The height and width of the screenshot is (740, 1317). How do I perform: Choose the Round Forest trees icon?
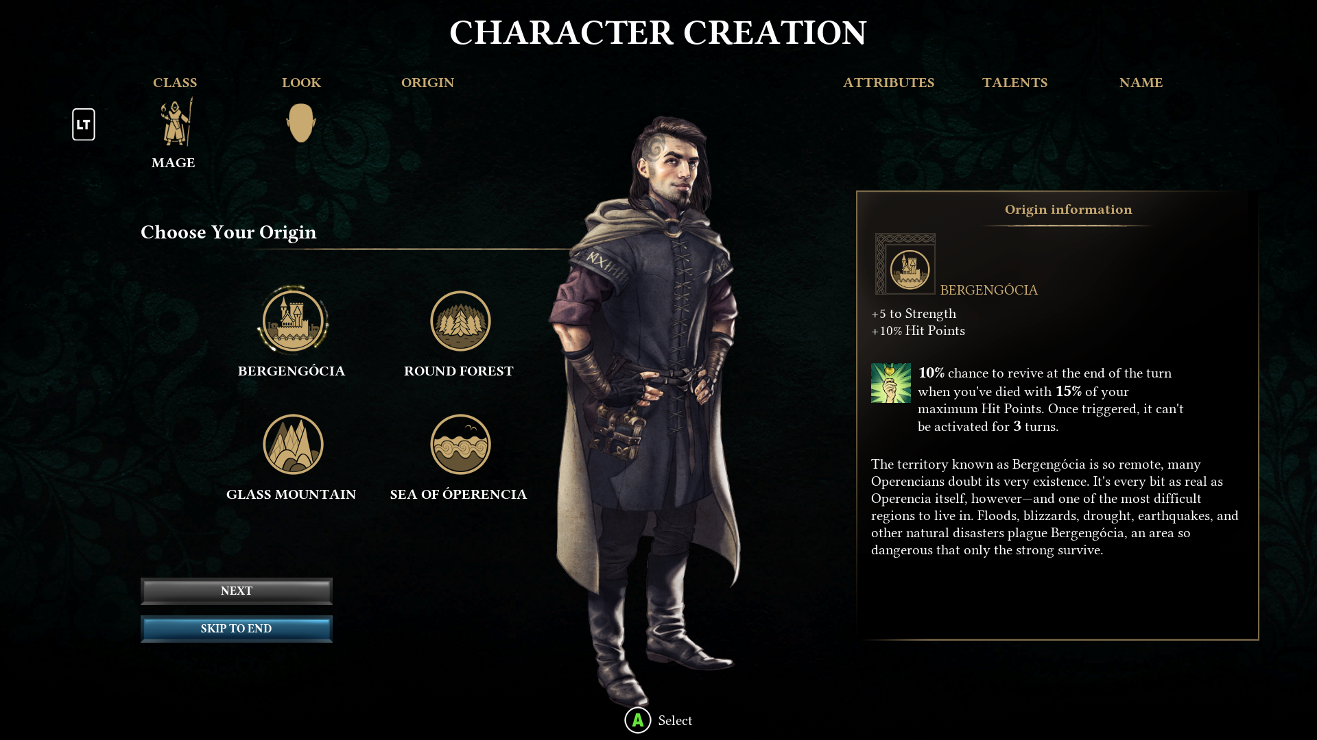tap(460, 321)
